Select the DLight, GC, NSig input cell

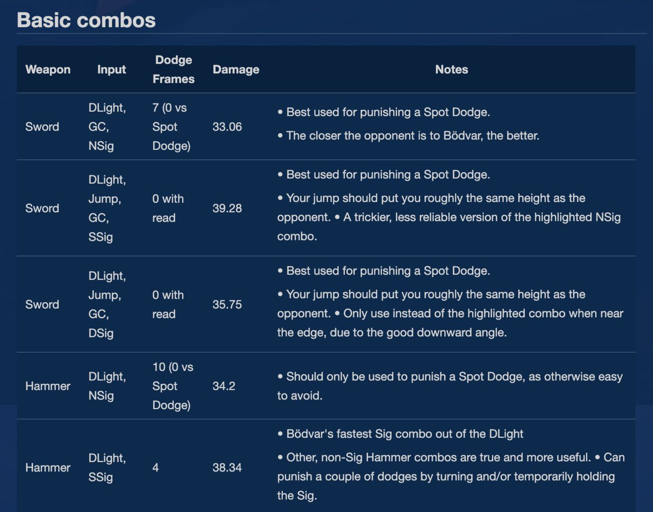[x=107, y=127]
